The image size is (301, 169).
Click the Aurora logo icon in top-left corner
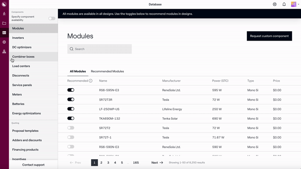(4, 4)
